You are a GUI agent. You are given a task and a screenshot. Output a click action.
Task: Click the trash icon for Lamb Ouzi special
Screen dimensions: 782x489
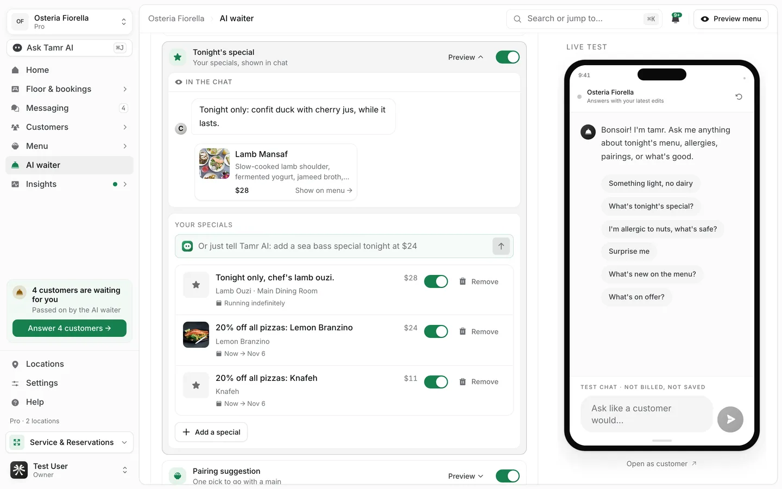(x=463, y=281)
